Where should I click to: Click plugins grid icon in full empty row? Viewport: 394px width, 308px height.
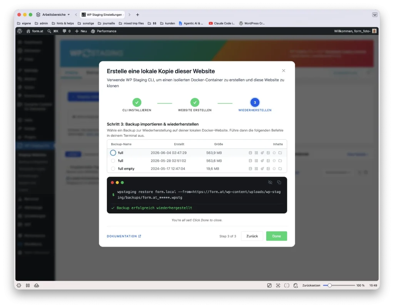coord(256,169)
